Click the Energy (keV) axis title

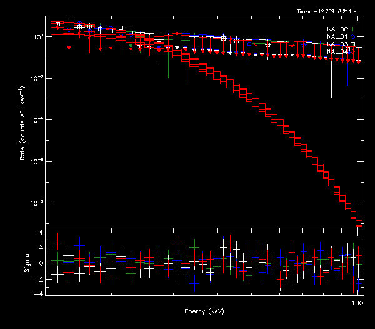point(204,311)
